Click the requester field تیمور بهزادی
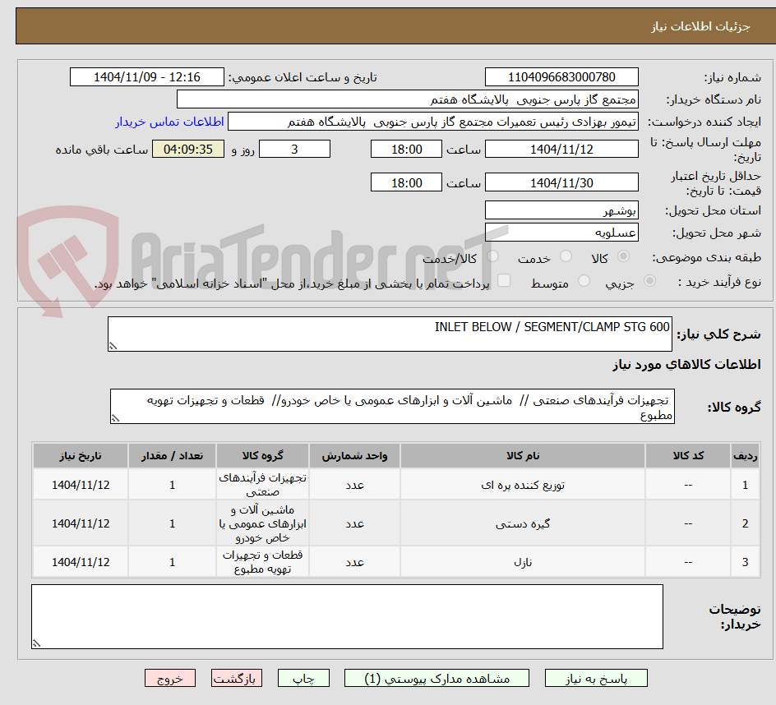The image size is (776, 705). (433, 122)
